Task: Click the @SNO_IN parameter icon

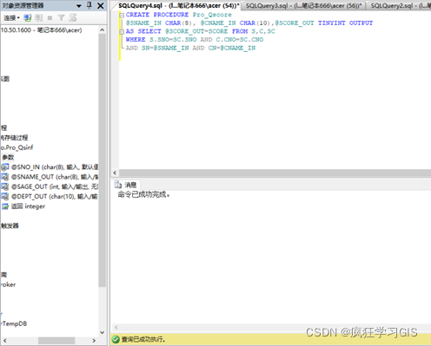Action: (x=5, y=167)
